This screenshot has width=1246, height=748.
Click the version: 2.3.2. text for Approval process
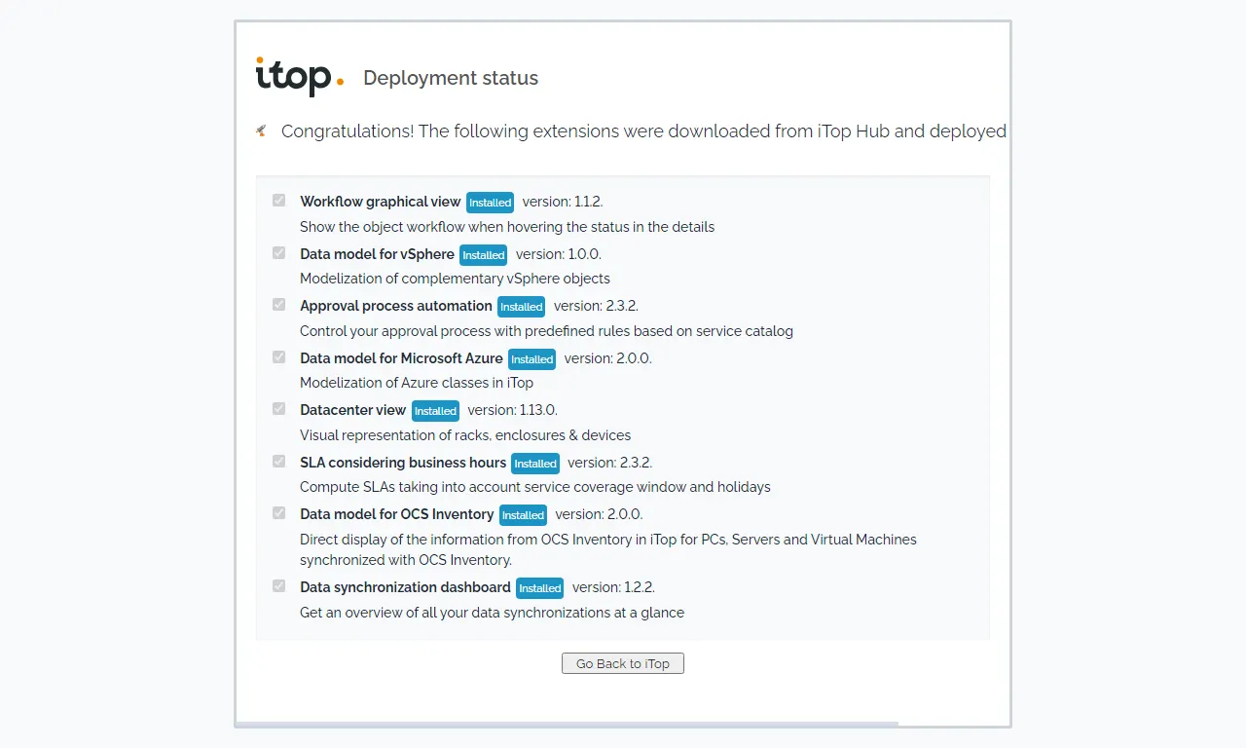pyautogui.click(x=596, y=306)
